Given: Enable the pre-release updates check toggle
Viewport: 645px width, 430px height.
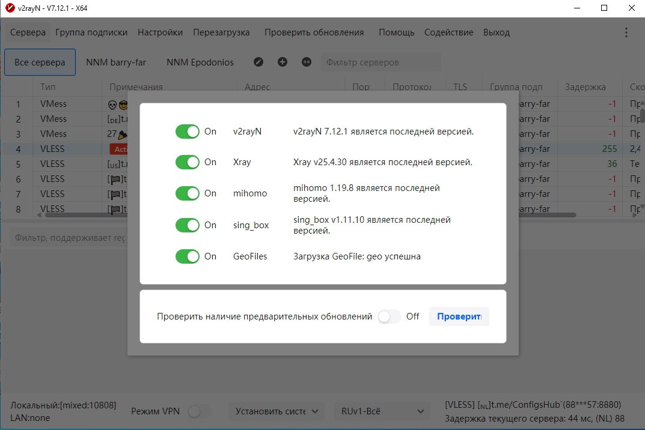Looking at the screenshot, I should click(389, 316).
